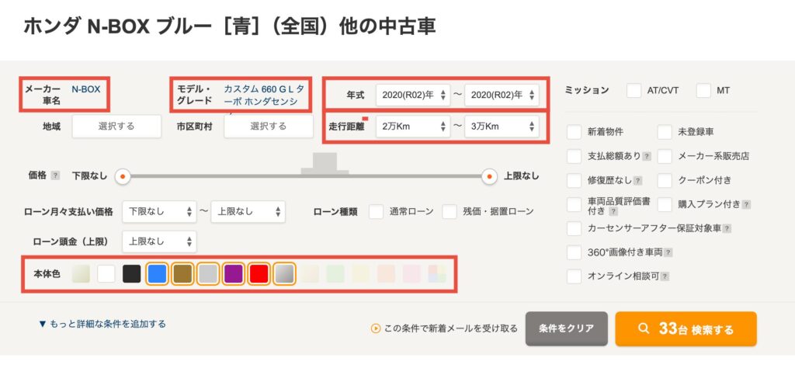The height and width of the screenshot is (389, 795).
Task: Click help icon beside オンライン相談可
Action: click(665, 276)
